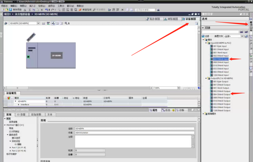This screenshot has width=253, height=162.
Task: Click the undo arrow icon
Action: click(x=46, y=10)
